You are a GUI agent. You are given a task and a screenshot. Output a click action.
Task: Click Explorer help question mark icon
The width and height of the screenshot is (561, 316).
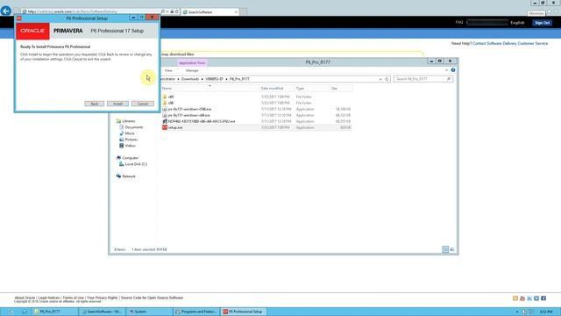[453, 70]
